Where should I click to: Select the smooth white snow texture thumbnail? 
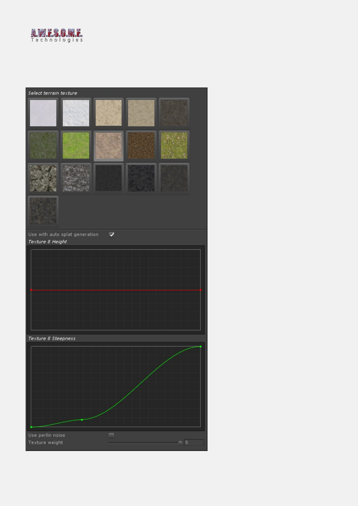pos(43,113)
